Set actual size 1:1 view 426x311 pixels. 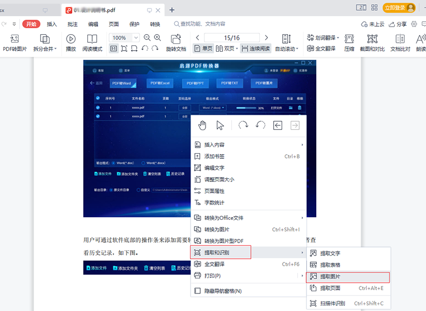coord(113,49)
